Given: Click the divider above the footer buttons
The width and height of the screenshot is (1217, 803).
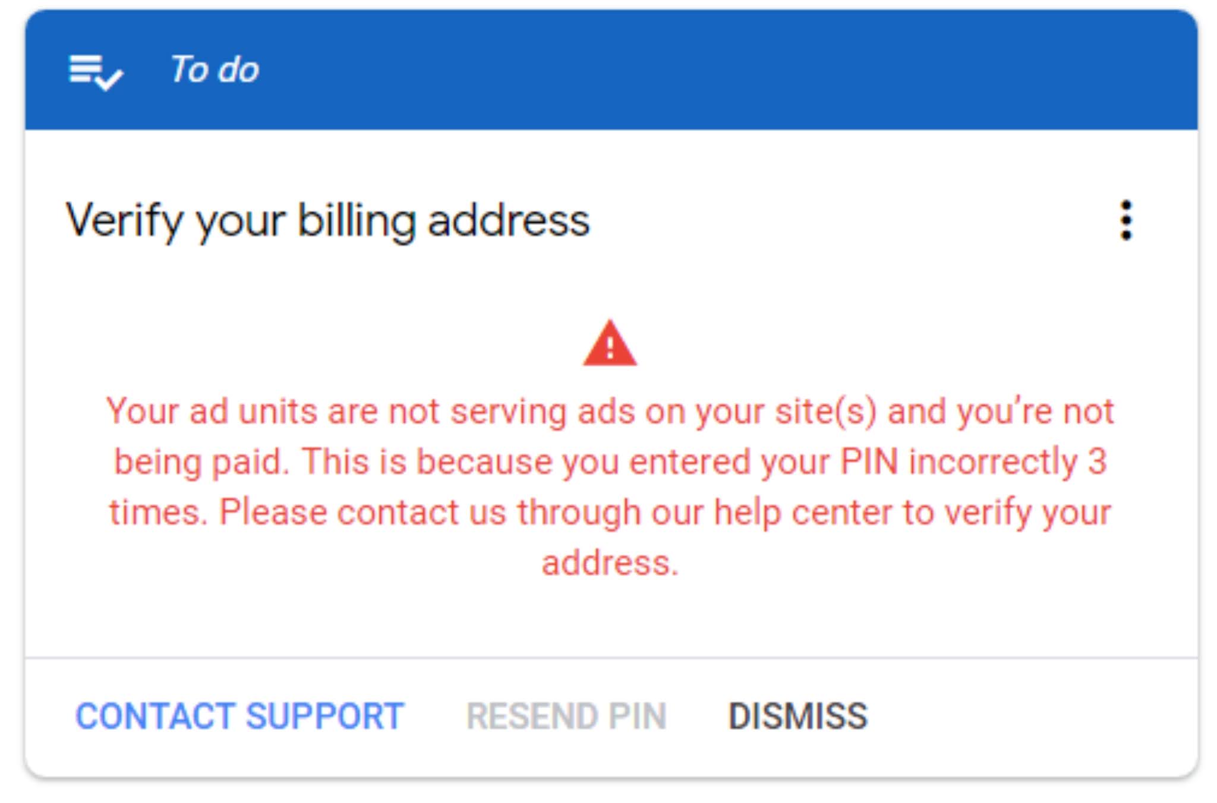Looking at the screenshot, I should tap(611, 657).
